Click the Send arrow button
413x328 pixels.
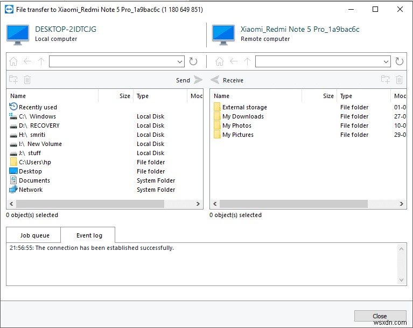coord(198,80)
